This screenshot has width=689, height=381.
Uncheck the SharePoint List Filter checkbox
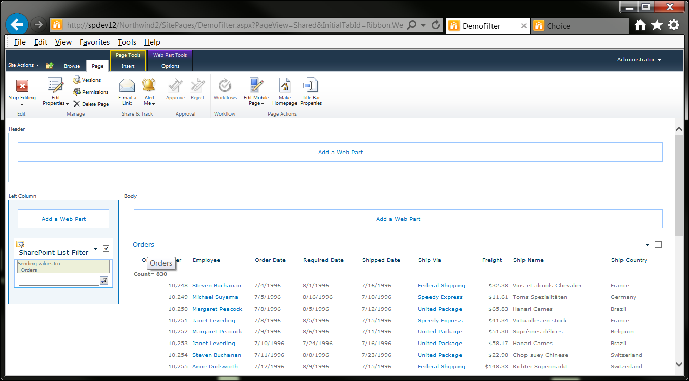pos(106,248)
